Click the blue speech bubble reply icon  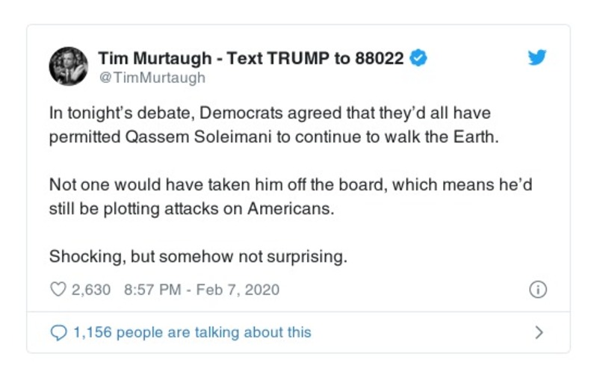tap(58, 332)
